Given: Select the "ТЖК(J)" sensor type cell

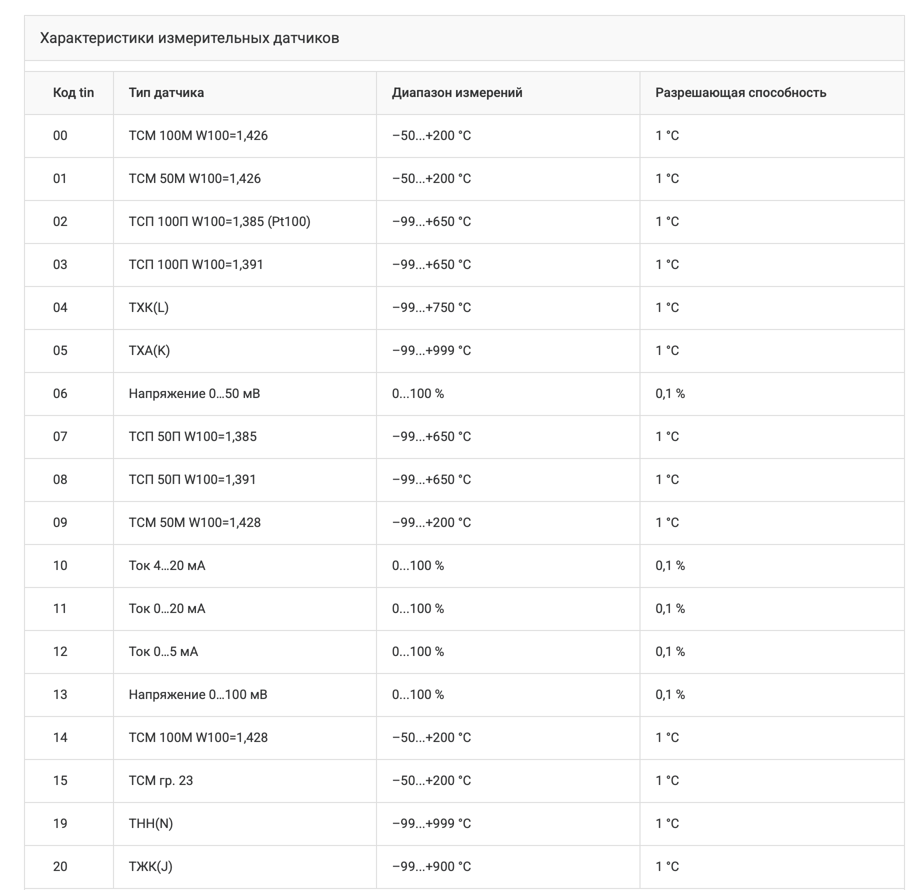Looking at the screenshot, I should pyautogui.click(x=150, y=866).
